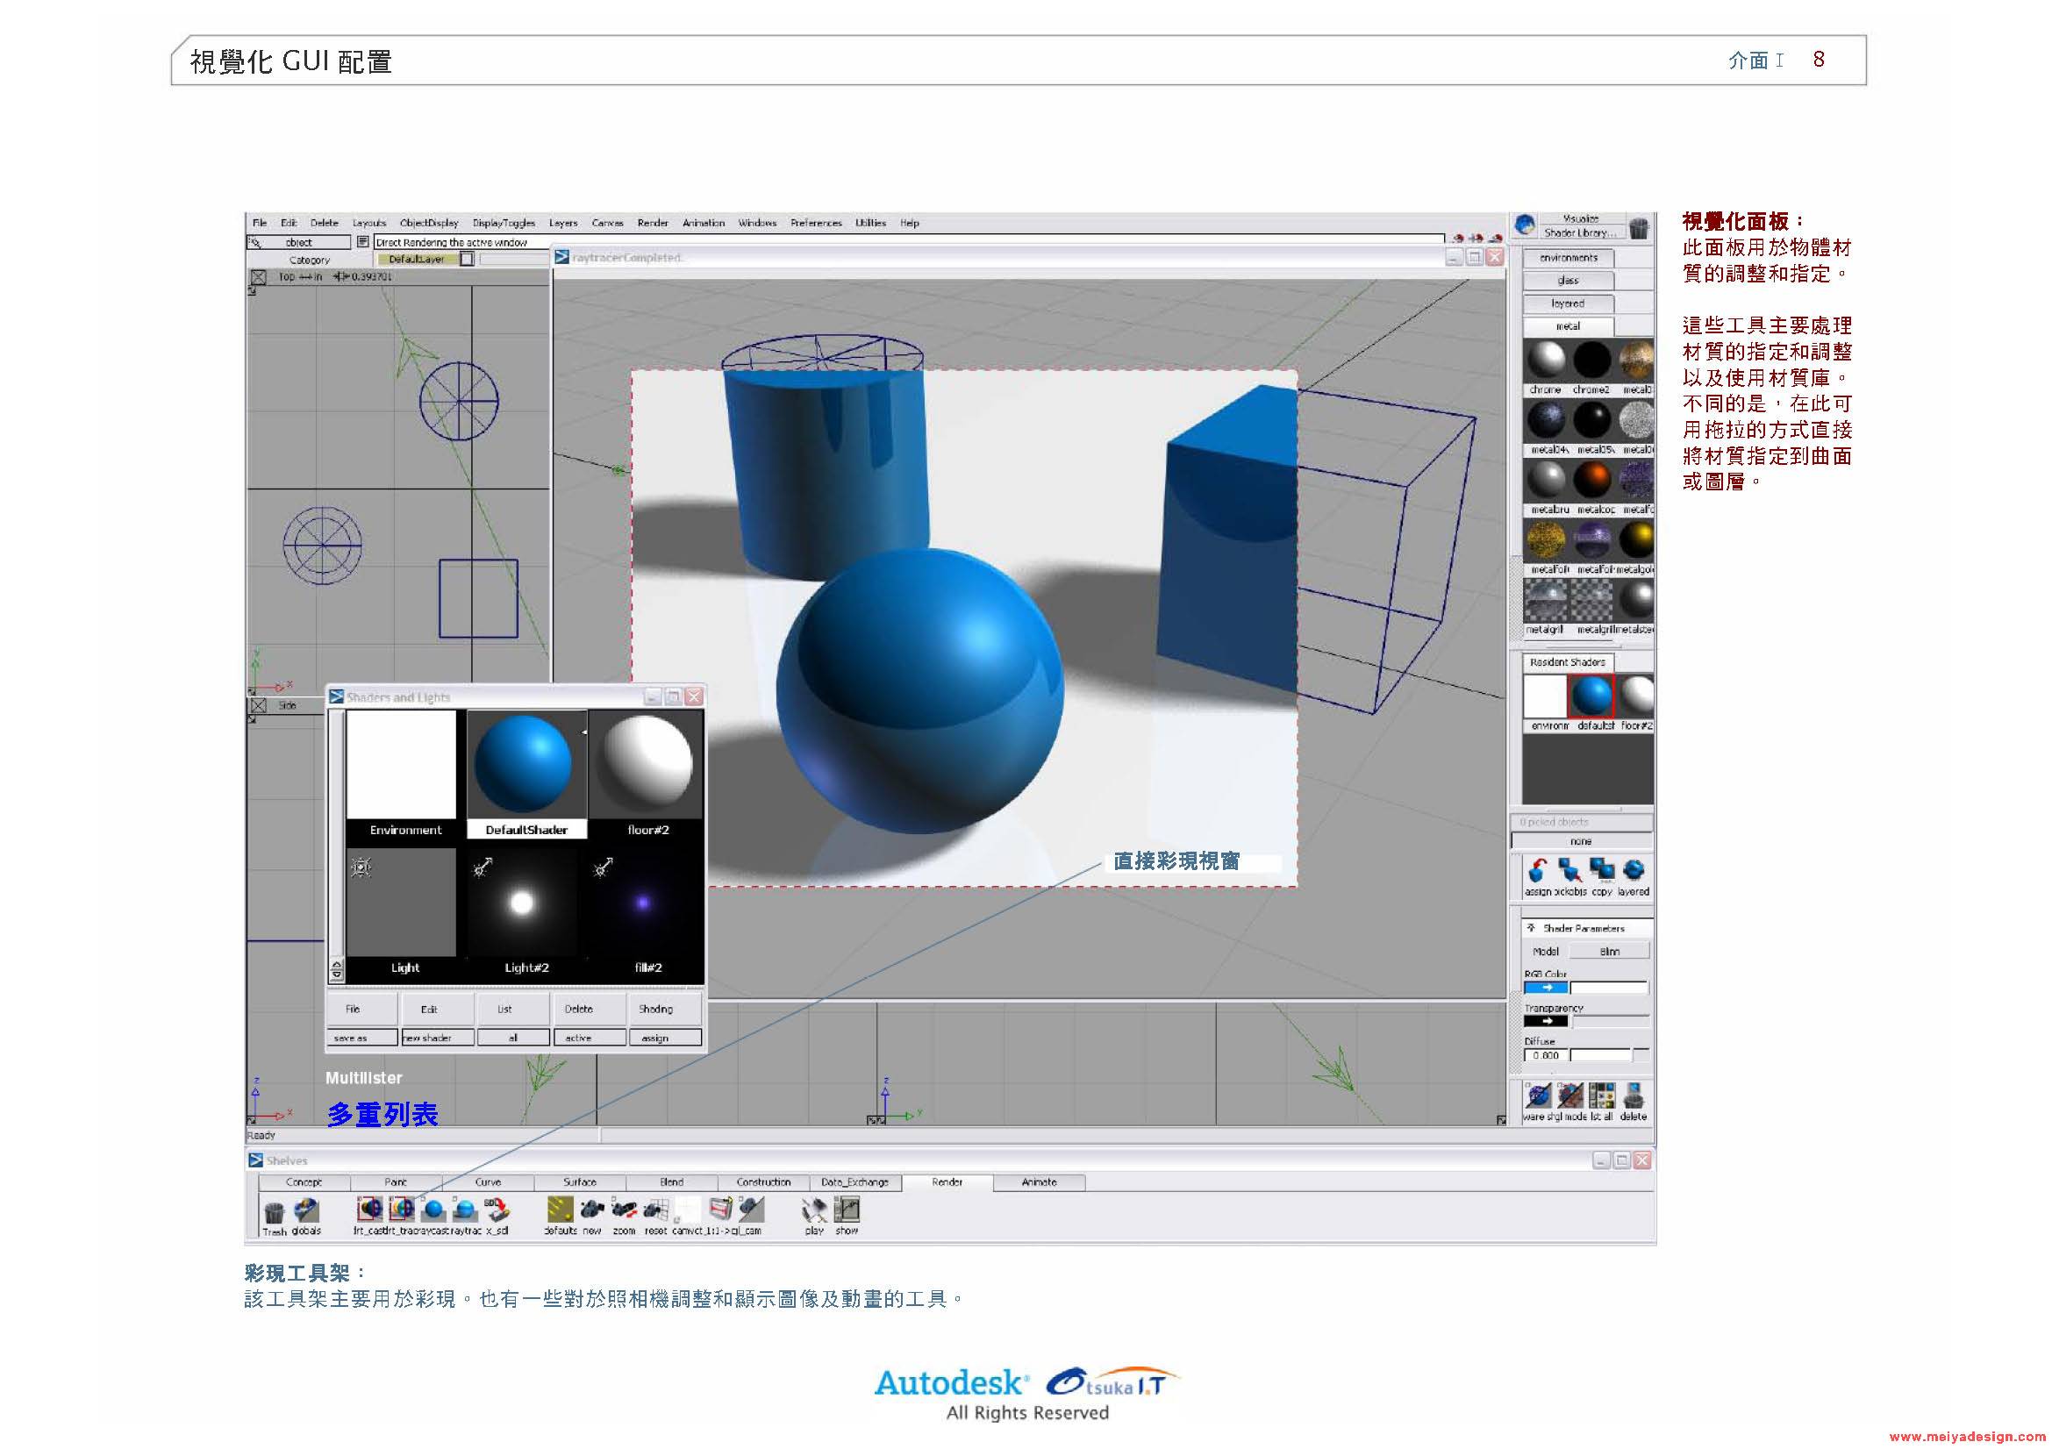
Task: Toggle the Top view window box icon
Action: [x=257, y=277]
